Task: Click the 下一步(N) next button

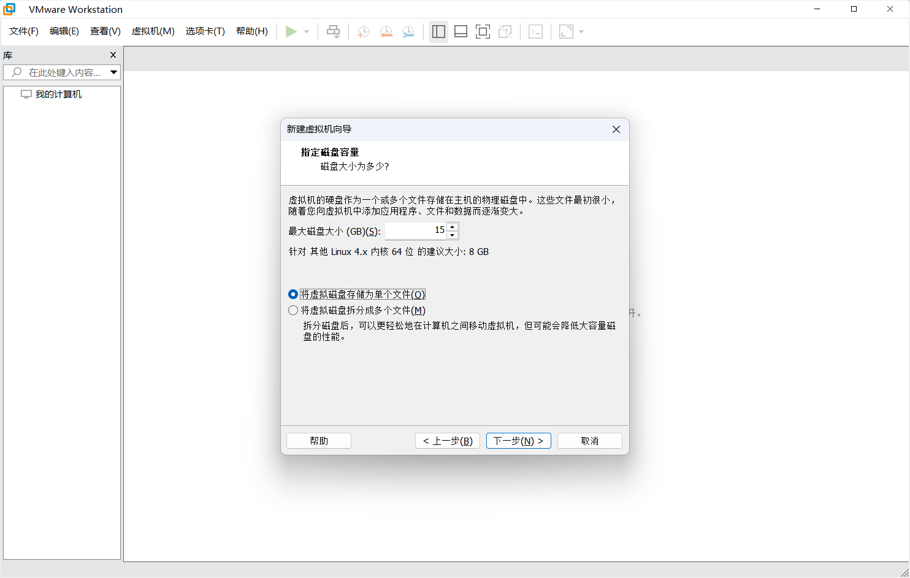Action: 519,441
